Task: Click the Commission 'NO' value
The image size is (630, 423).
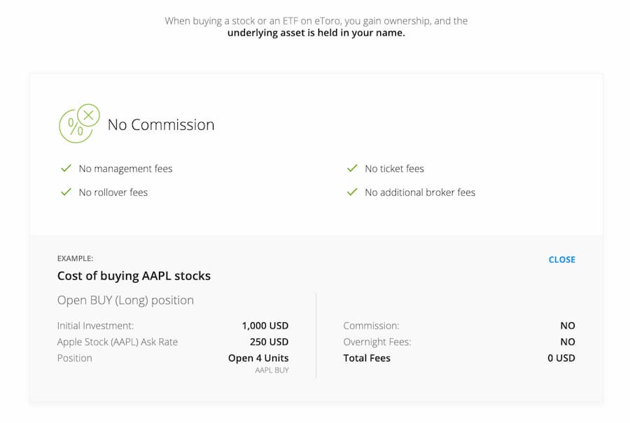Action: (568, 326)
